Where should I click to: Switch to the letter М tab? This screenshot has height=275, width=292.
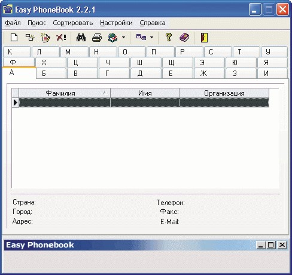(74, 52)
